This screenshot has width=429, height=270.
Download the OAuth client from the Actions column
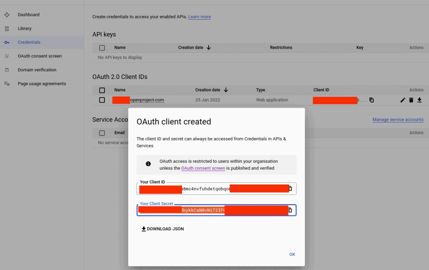[x=419, y=100]
